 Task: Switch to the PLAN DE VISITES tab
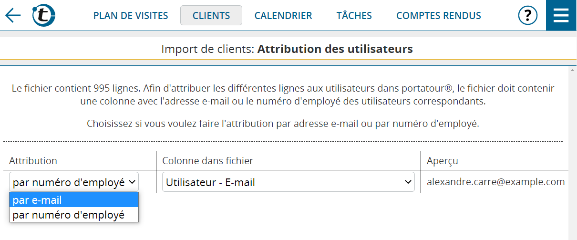point(131,16)
